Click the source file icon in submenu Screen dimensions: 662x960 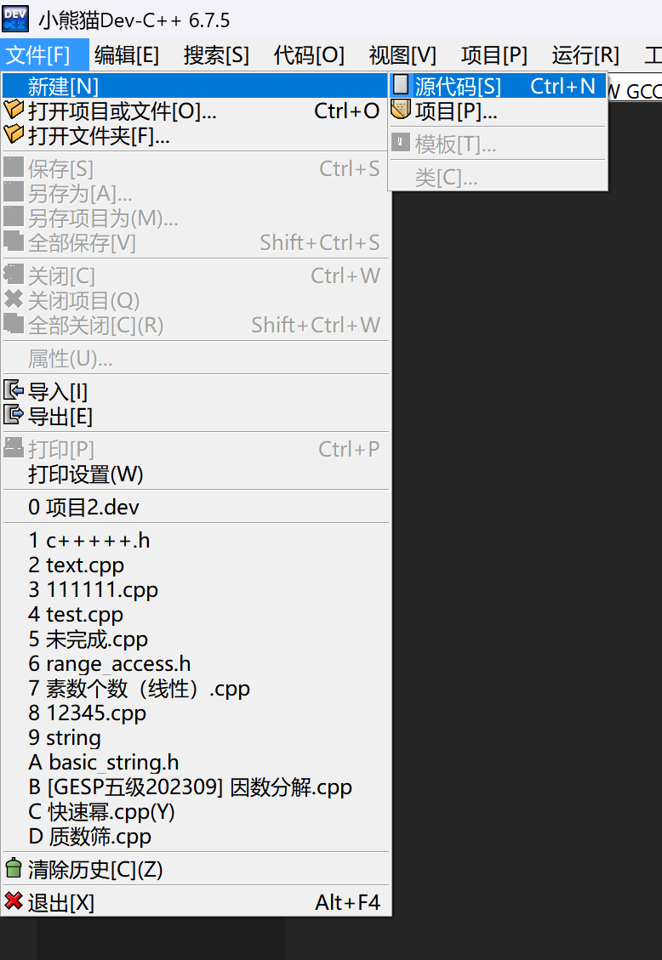click(x=401, y=86)
